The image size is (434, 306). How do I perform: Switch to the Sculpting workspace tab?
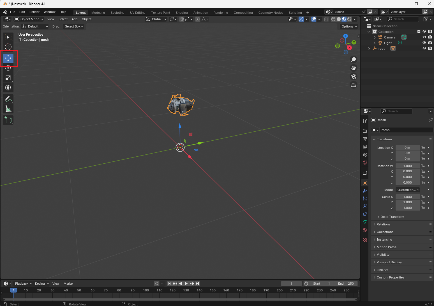(x=117, y=13)
